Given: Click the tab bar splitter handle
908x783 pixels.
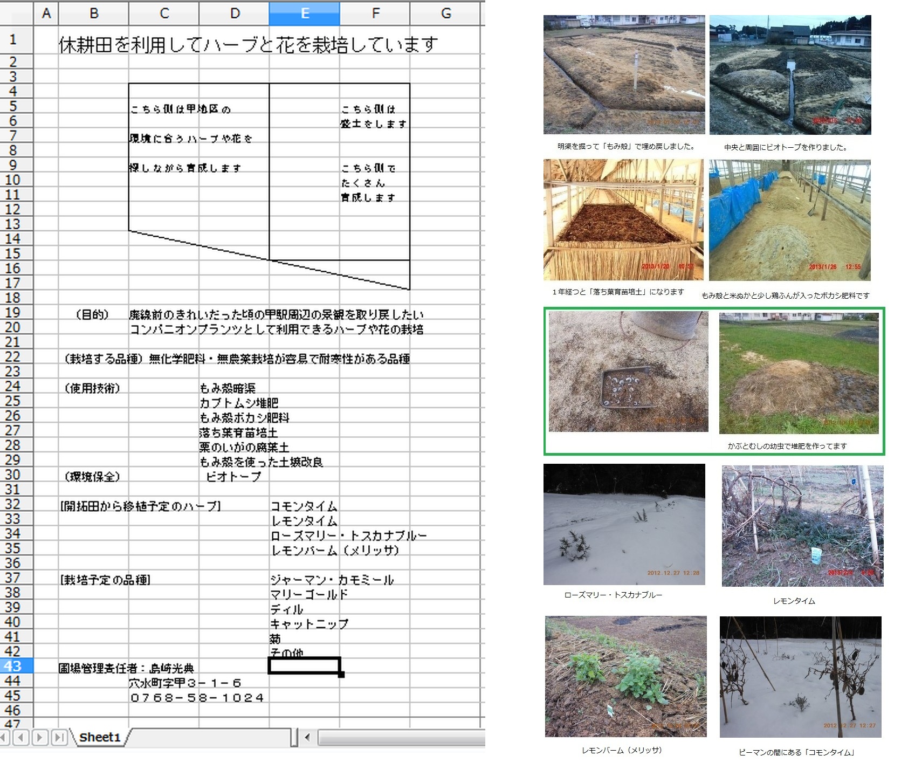Looking at the screenshot, I should point(294,737).
